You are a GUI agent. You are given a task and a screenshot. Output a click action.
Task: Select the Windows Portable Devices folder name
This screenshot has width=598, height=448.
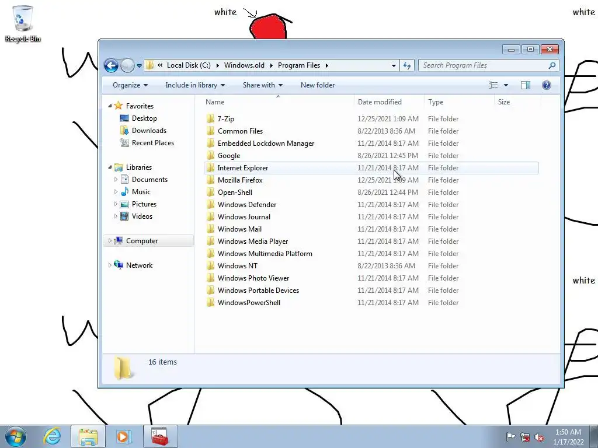pos(258,290)
